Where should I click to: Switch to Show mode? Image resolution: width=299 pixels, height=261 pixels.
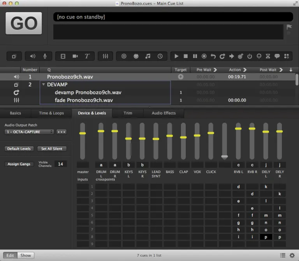click(x=26, y=256)
